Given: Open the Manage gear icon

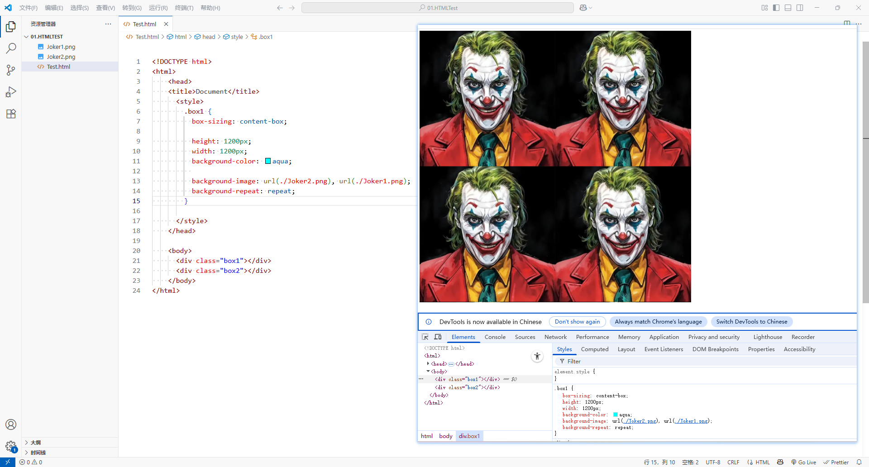Looking at the screenshot, I should (11, 447).
